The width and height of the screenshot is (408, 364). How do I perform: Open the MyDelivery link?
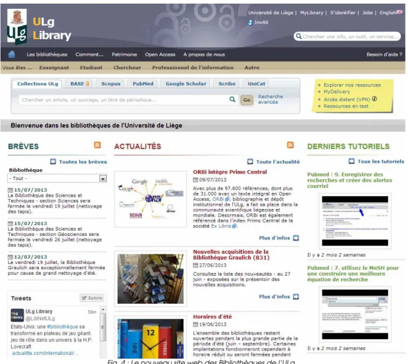(x=337, y=92)
